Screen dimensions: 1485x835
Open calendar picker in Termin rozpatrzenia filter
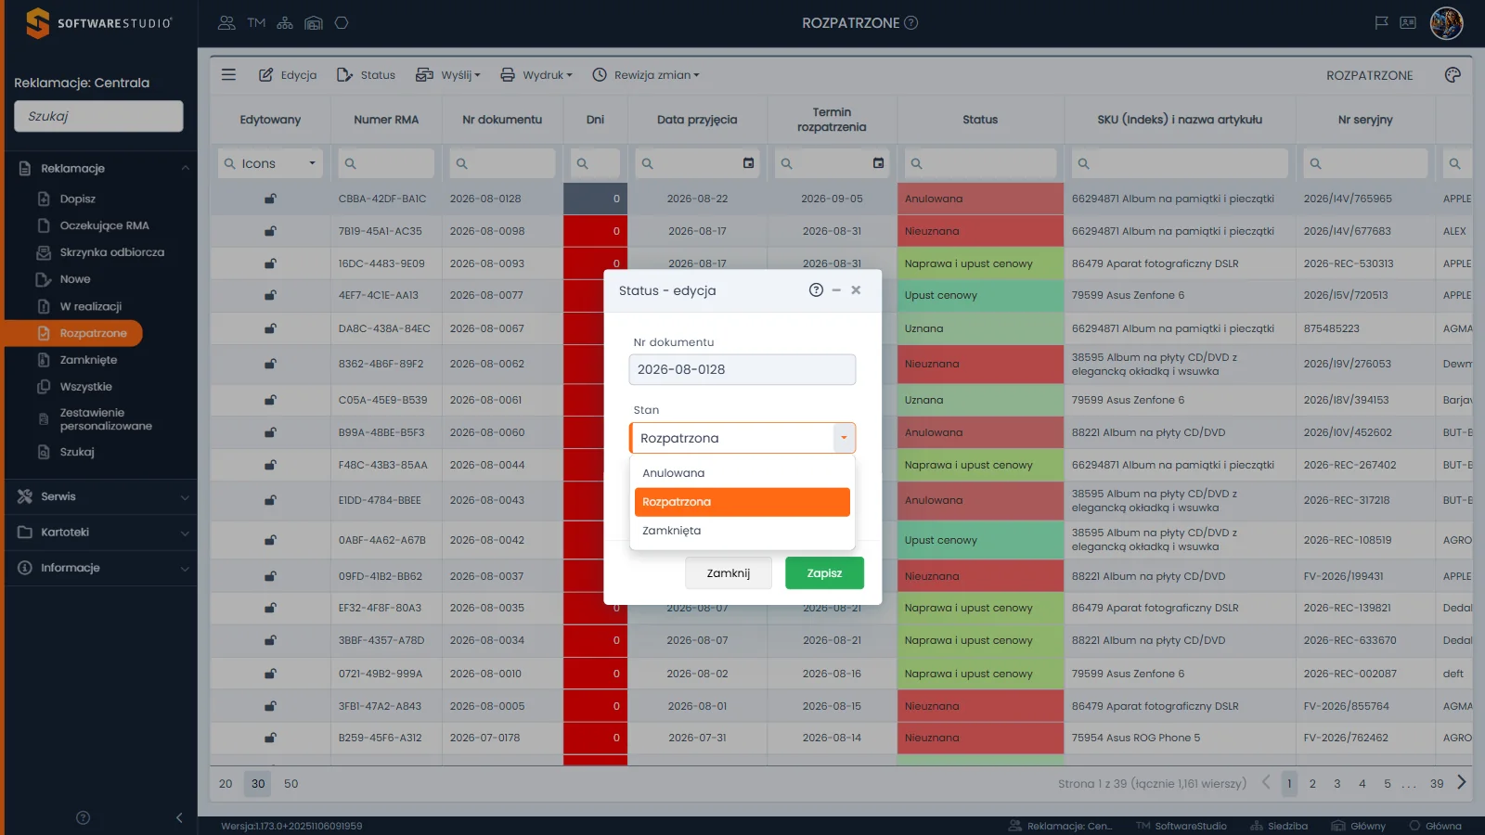point(878,163)
